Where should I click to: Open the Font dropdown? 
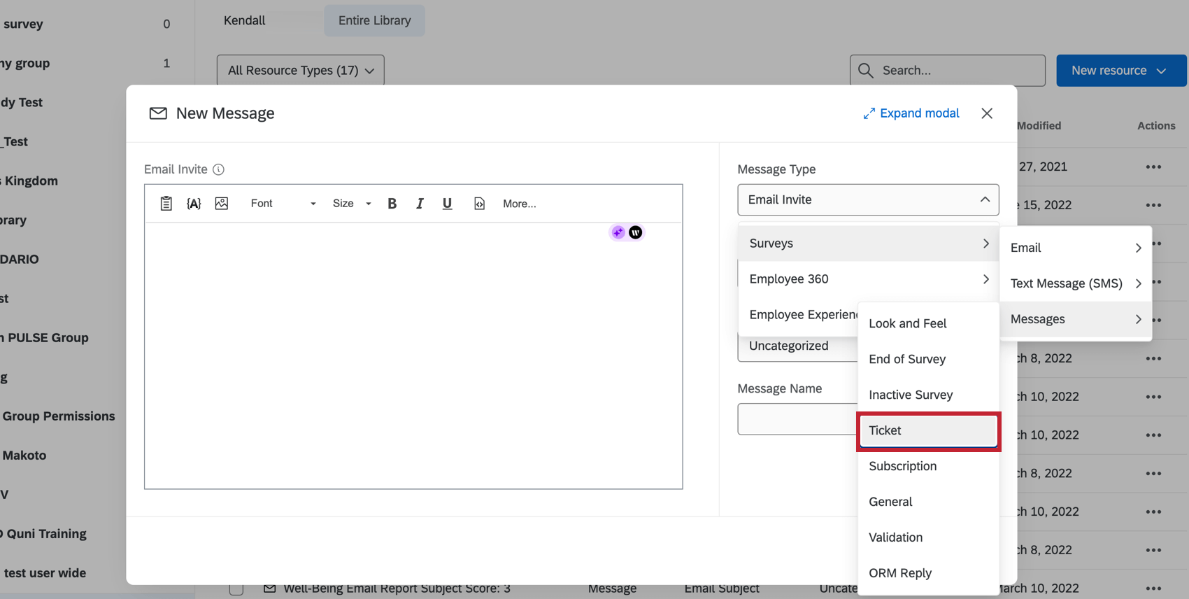pos(283,204)
